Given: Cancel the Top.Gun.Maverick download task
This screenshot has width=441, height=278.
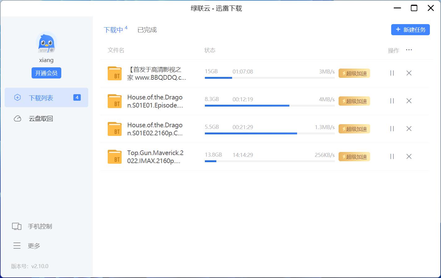Looking at the screenshot, I should 409,157.
